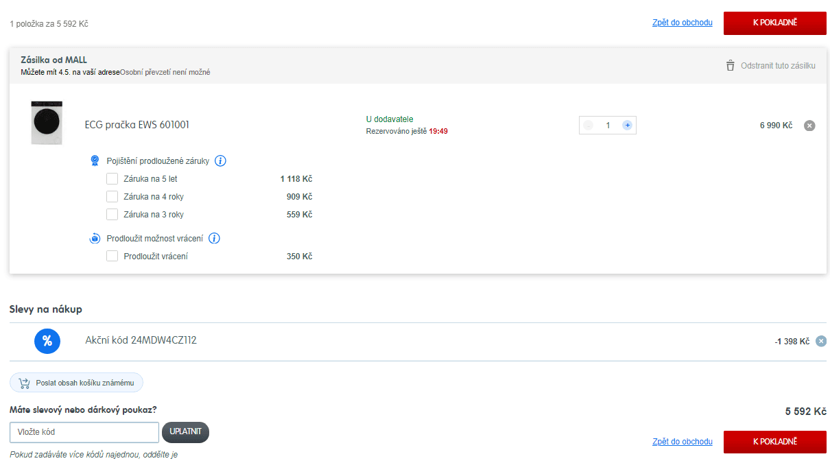Remove discount code 24MDW4CZ112 with the X icon
Screen dimensions: 830x463
coord(821,341)
